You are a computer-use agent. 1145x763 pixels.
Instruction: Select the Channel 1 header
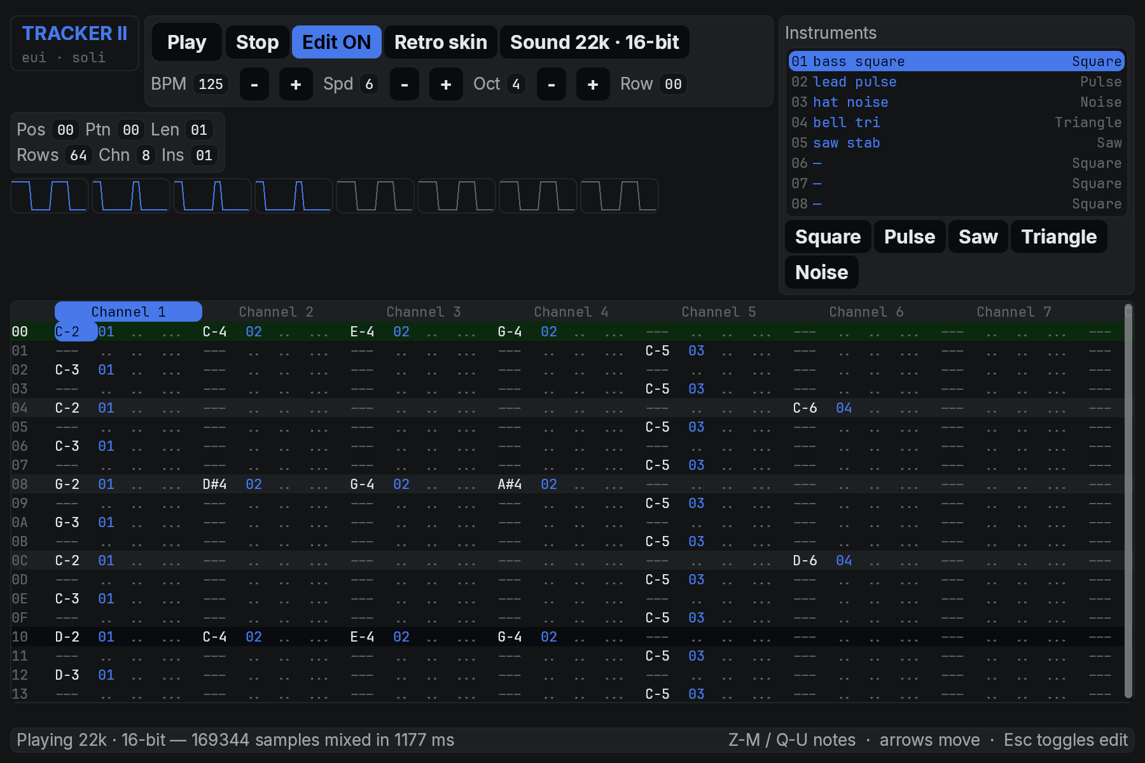click(x=128, y=312)
